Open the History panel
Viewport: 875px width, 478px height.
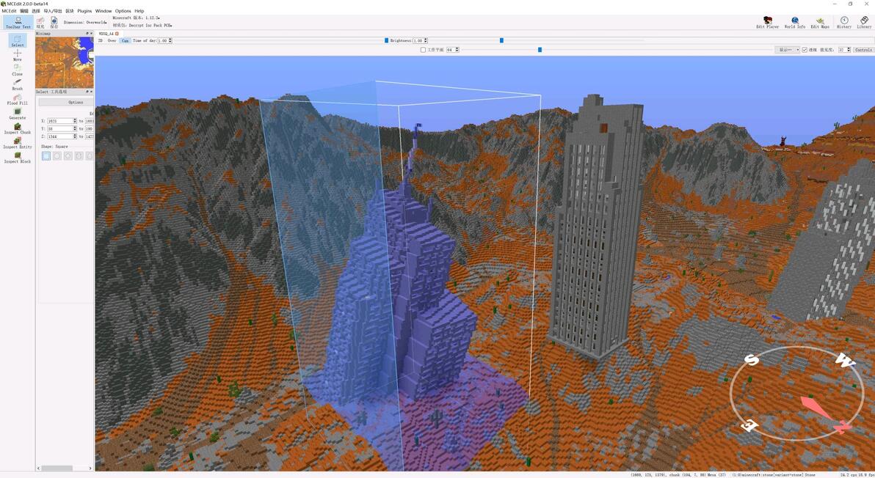pyautogui.click(x=843, y=22)
